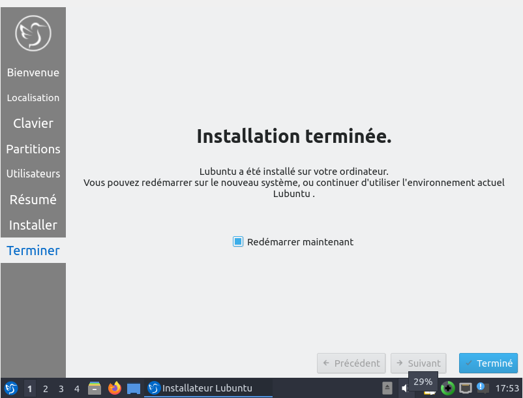This screenshot has height=398, width=523.
Task: Click the Suivant button
Action: coord(418,363)
